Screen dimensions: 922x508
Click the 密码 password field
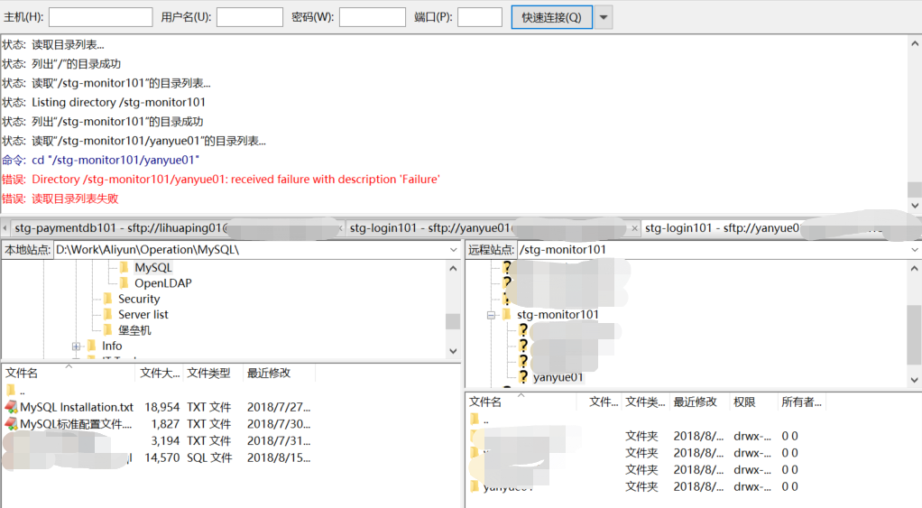click(x=373, y=17)
